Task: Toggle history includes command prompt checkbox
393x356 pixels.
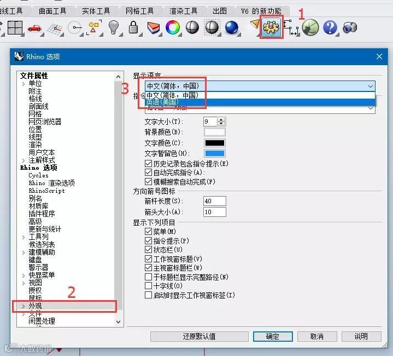Action: pyautogui.click(x=148, y=164)
